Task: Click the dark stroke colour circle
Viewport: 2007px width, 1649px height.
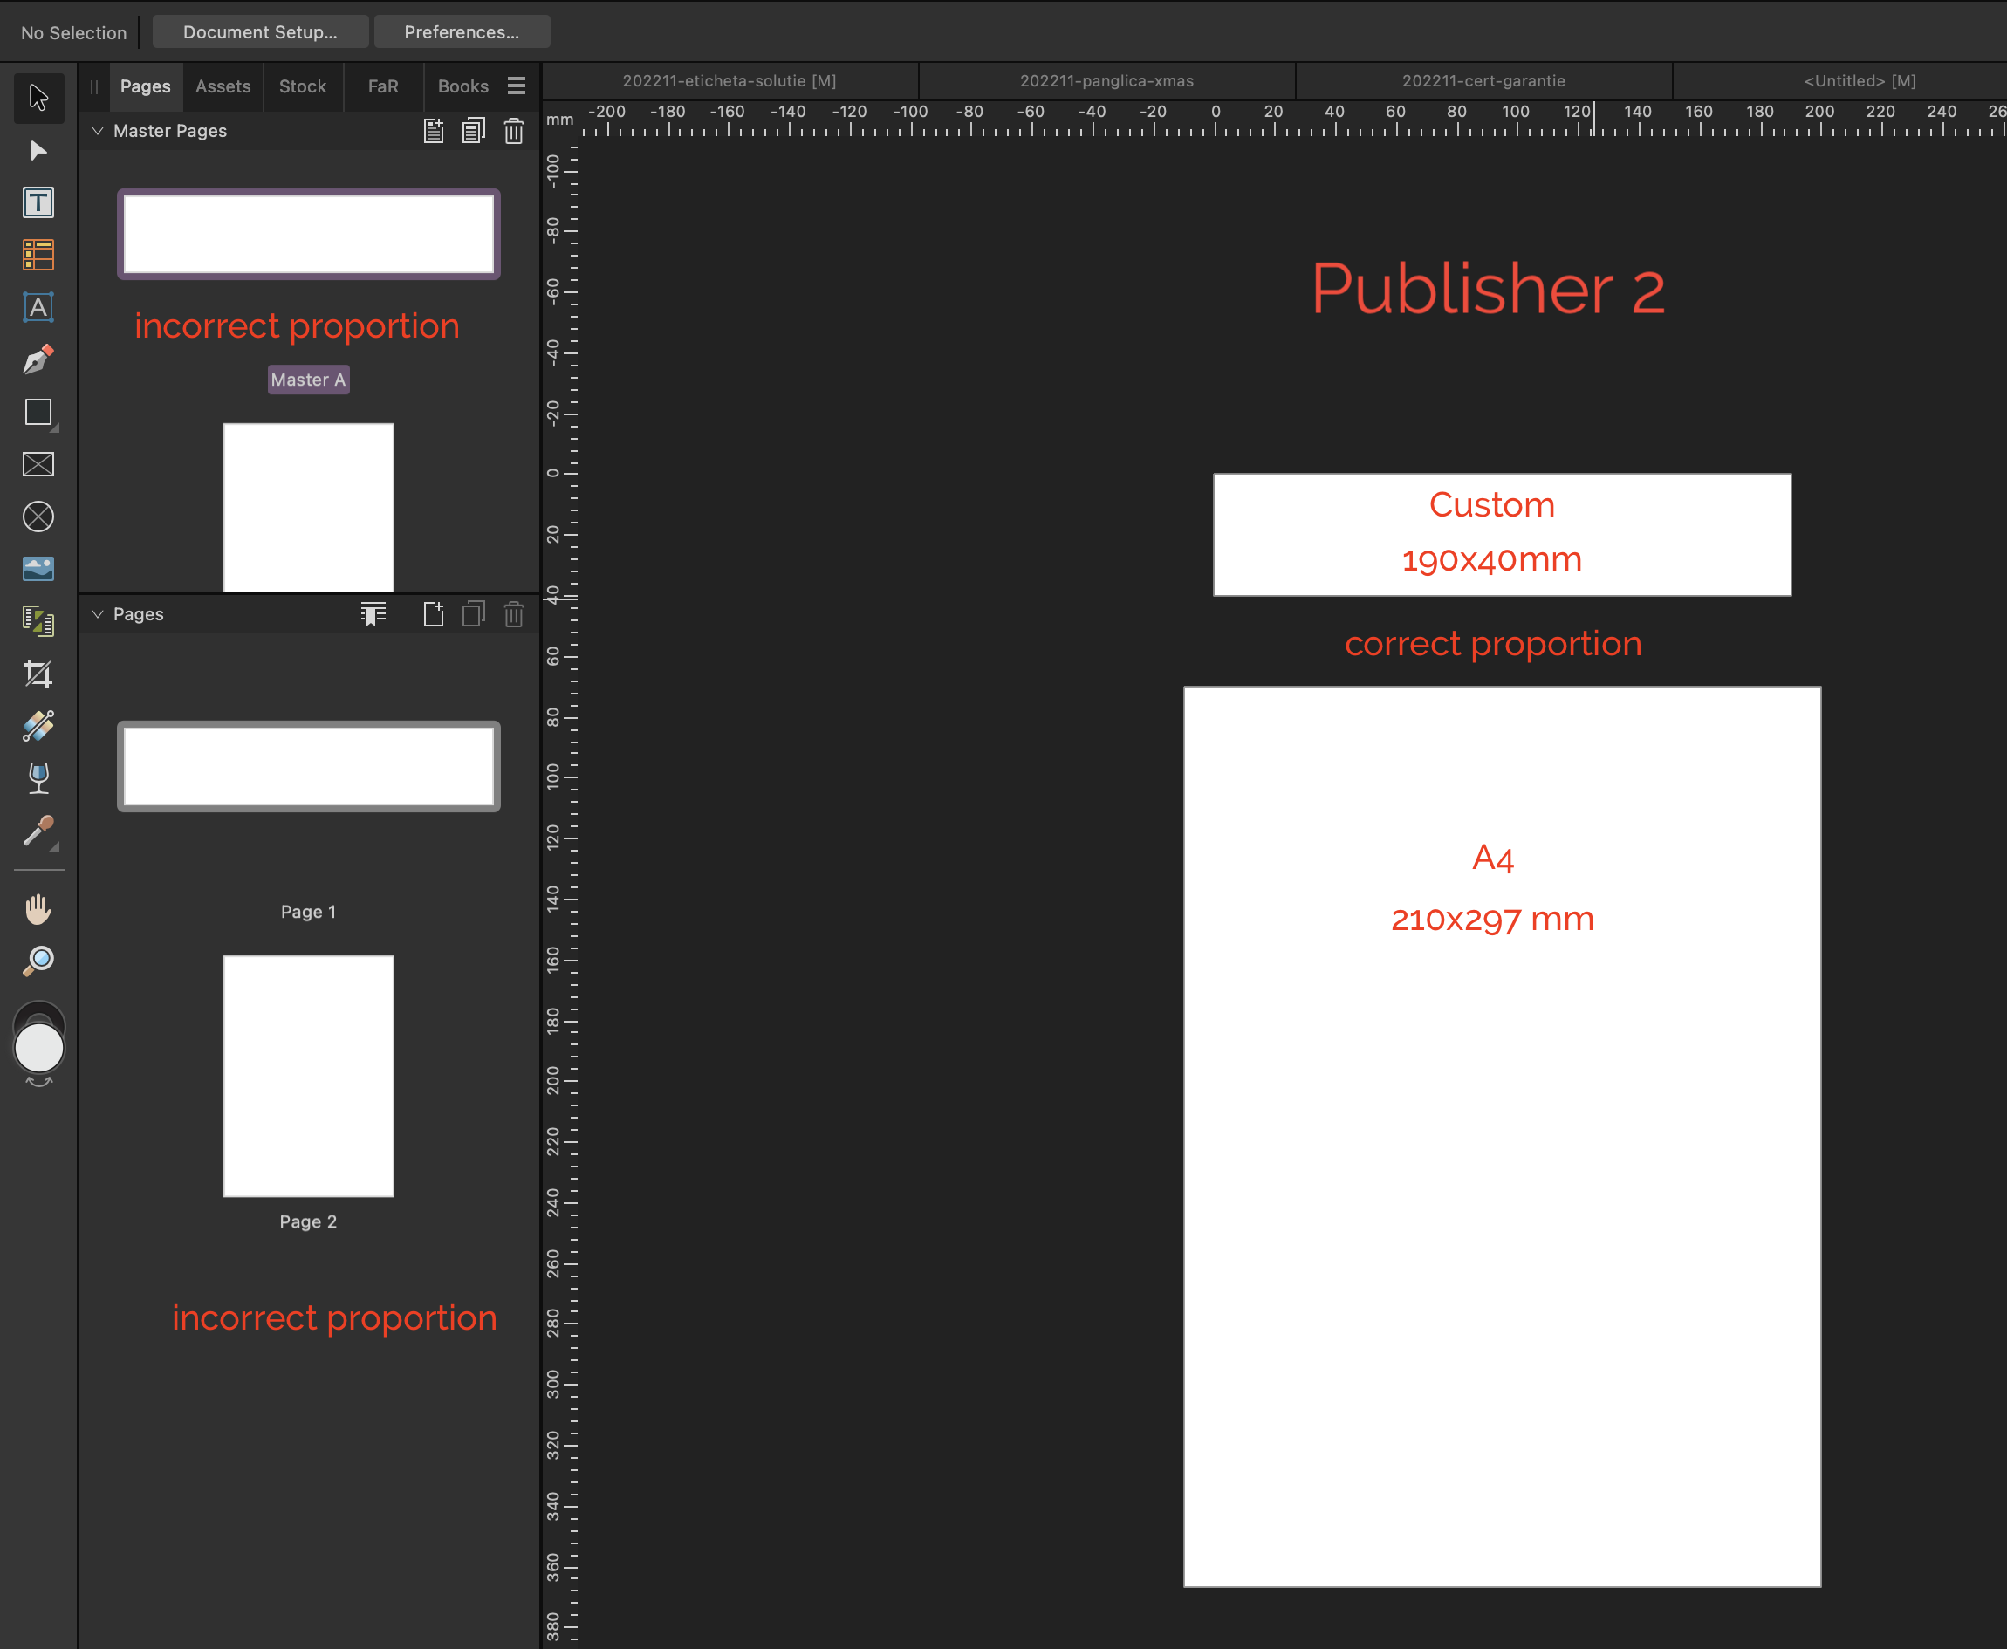Action: pos(39,1011)
